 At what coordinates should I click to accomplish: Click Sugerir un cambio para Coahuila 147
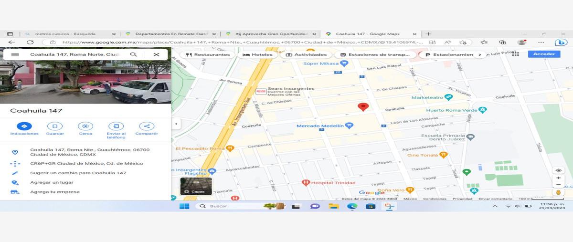85,173
